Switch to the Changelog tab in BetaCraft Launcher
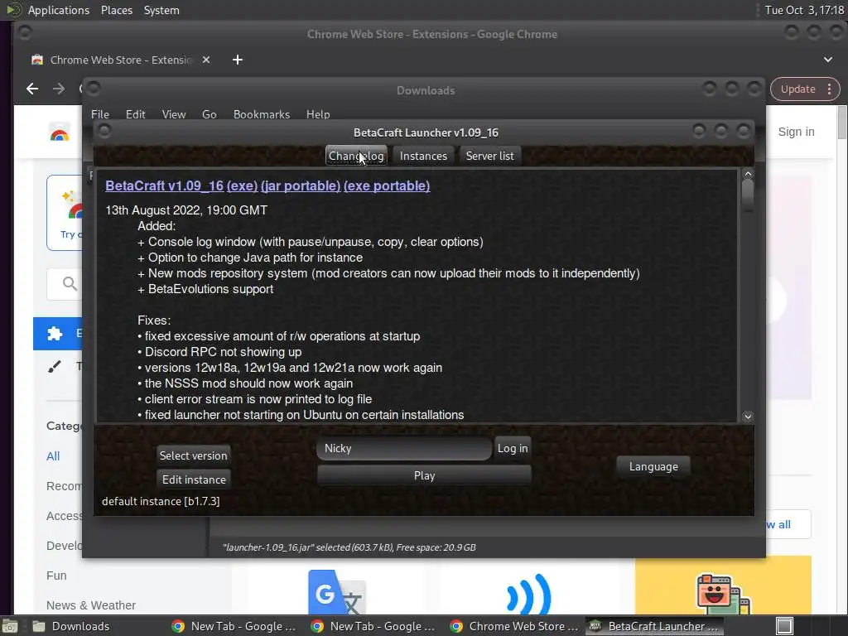The width and height of the screenshot is (848, 636). 356,156
